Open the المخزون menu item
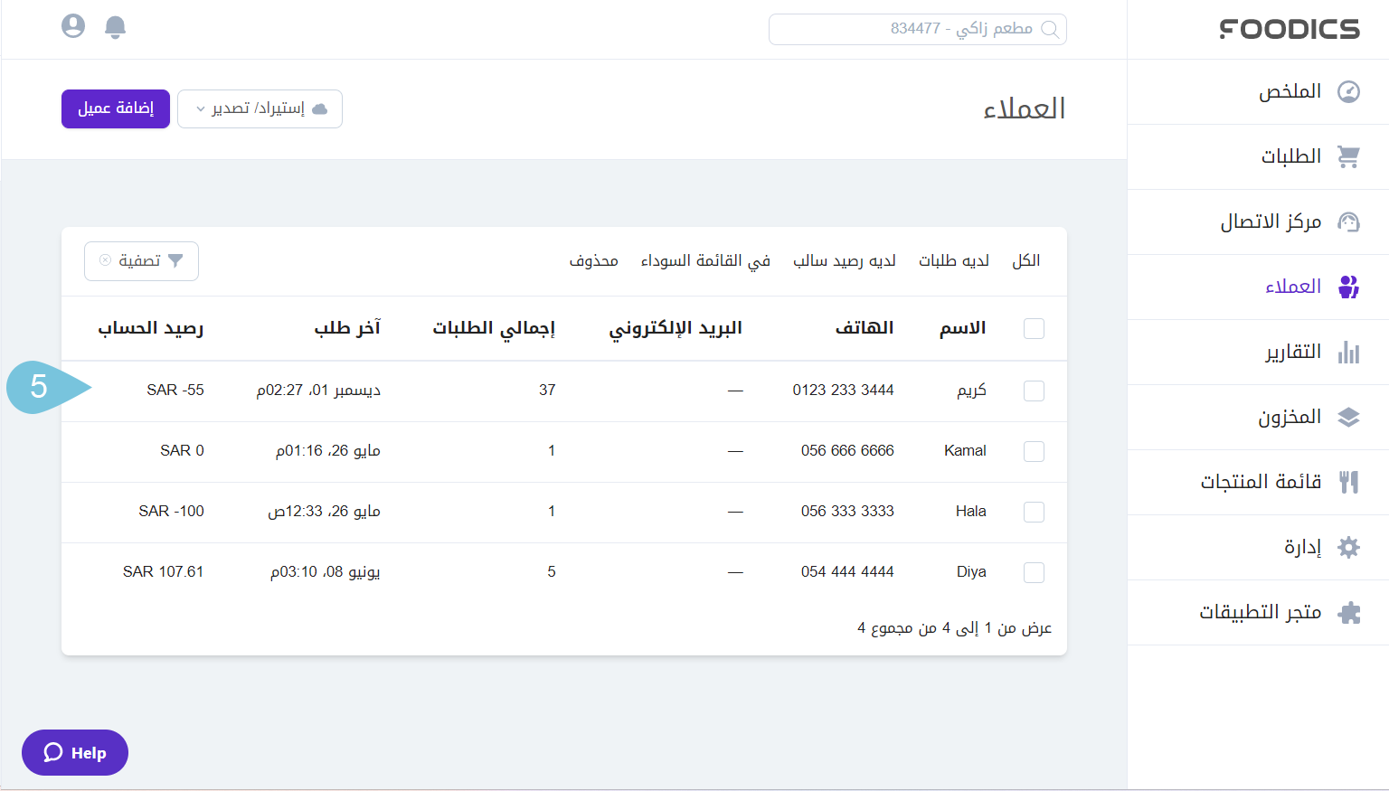The image size is (1389, 791). (1258, 417)
